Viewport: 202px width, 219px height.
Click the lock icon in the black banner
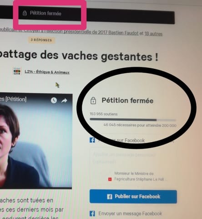[25, 13]
